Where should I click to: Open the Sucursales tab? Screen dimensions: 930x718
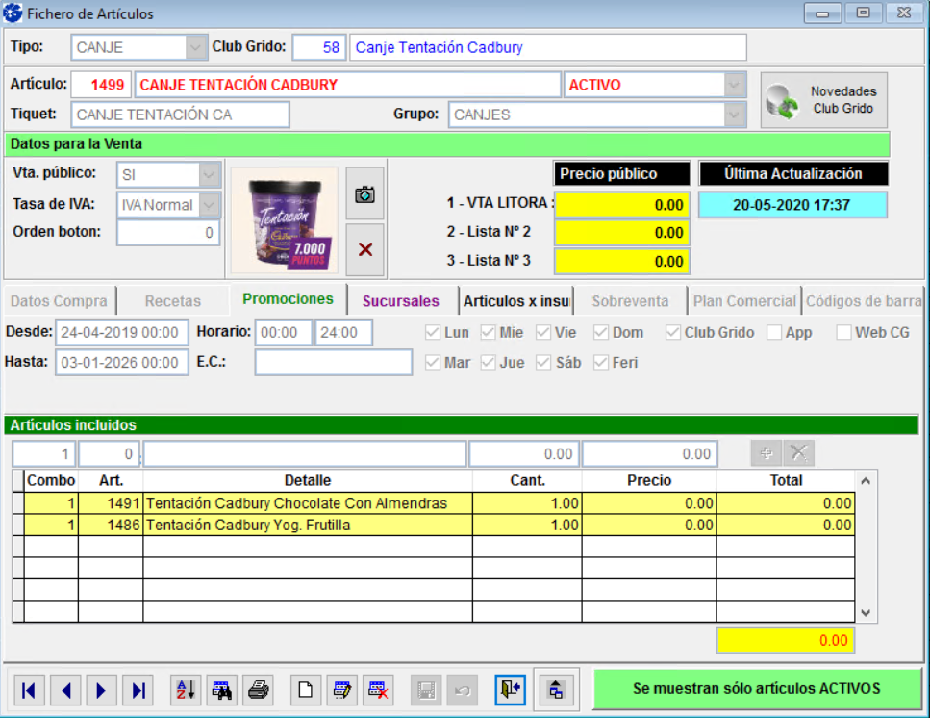pyautogui.click(x=401, y=301)
